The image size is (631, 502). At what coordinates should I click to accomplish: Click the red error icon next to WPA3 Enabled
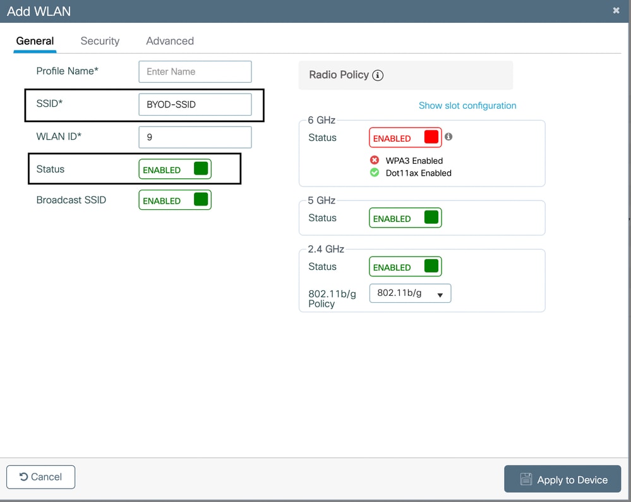click(x=375, y=161)
